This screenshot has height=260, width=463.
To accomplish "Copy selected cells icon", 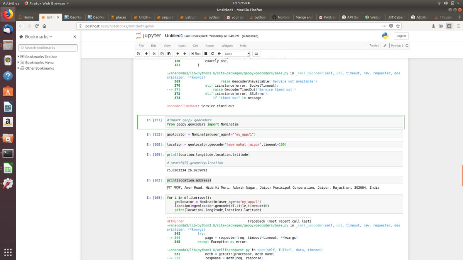I will 162,54.
